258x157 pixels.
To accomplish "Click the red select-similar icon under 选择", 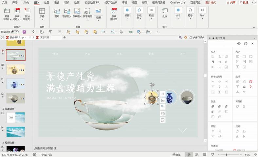I will click(x=251, y=81).
